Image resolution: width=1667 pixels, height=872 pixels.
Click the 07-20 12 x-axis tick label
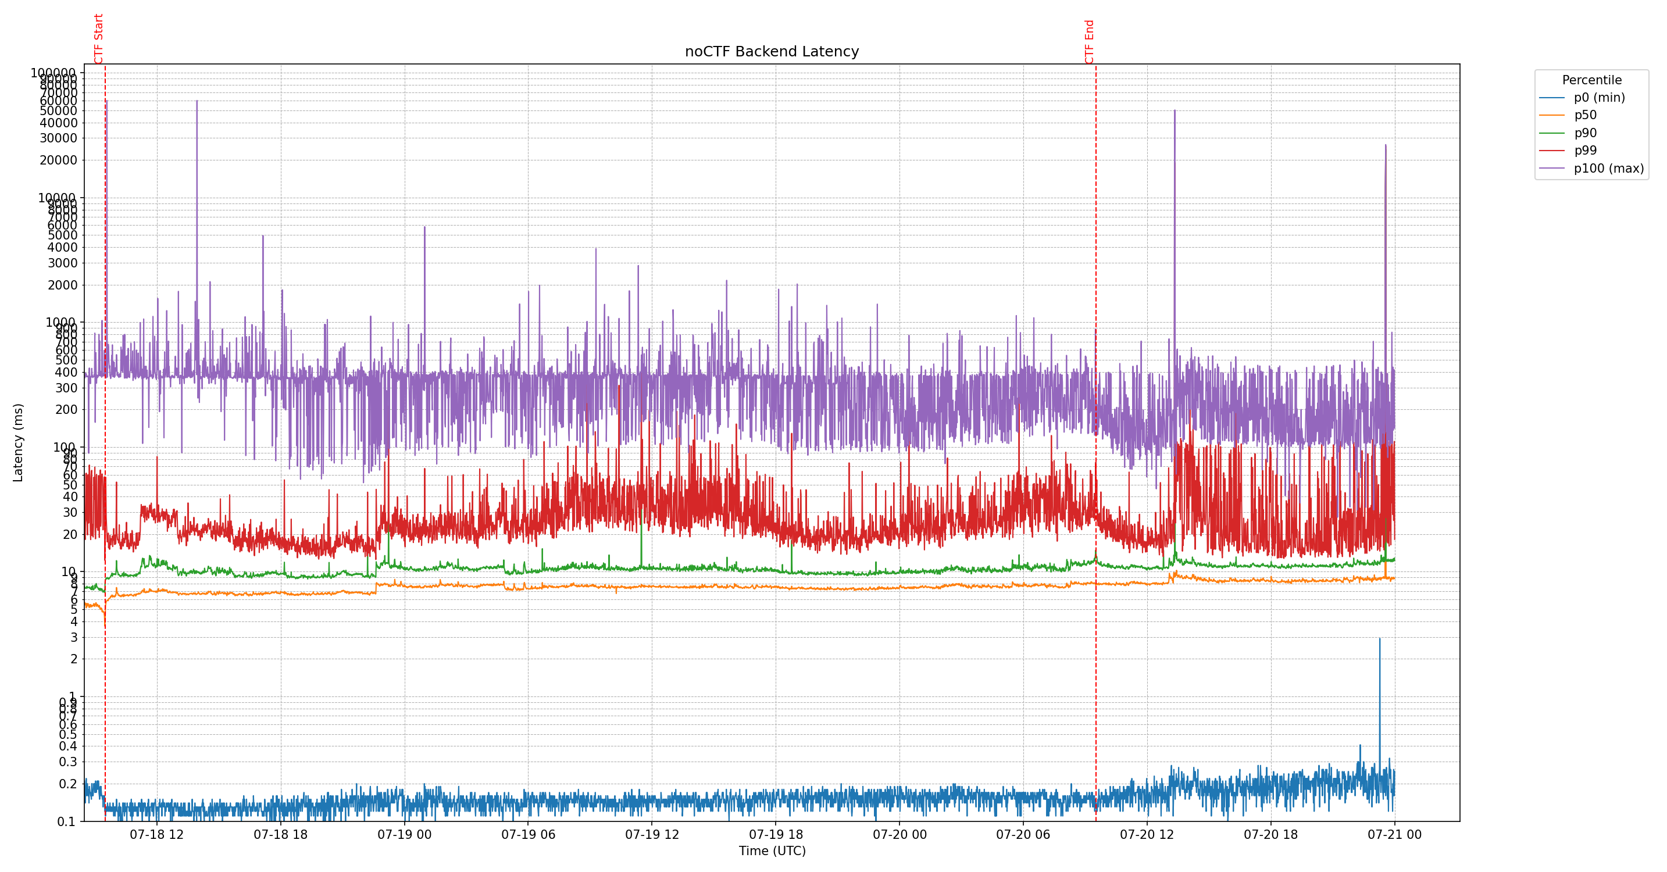[1147, 834]
